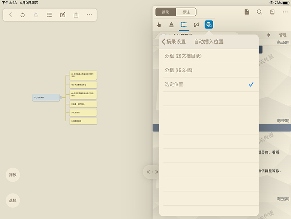Select the topmost yellow child node
Viewport: 291px width, 219px height.
(x=83, y=75)
